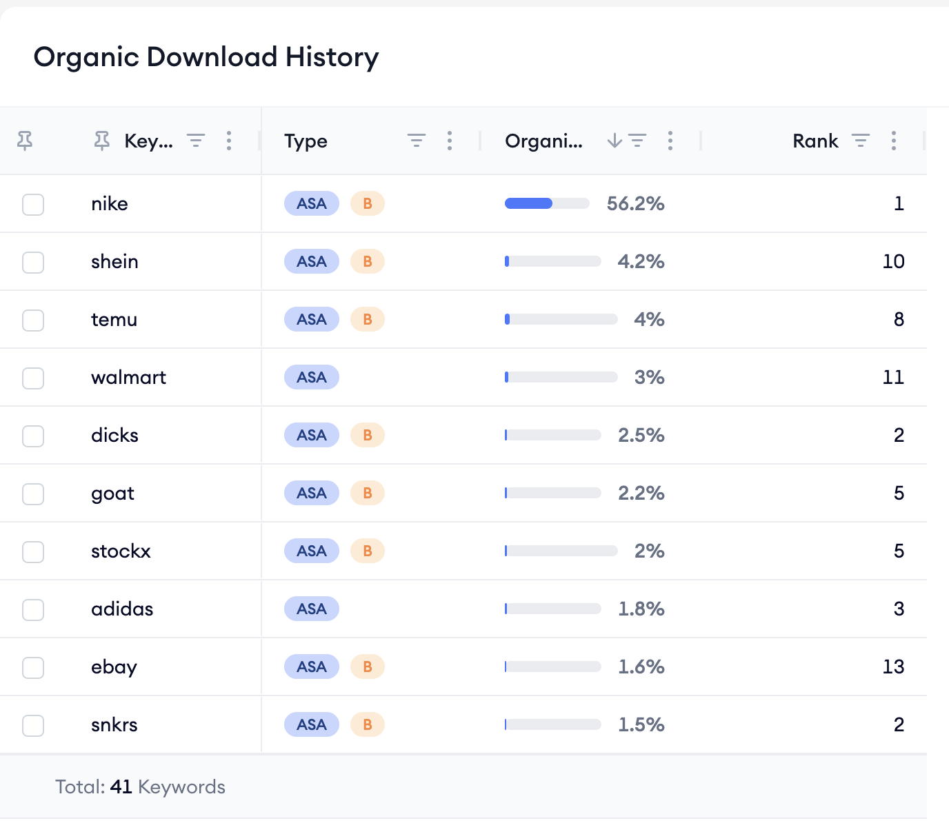The width and height of the screenshot is (949, 823).
Task: Click the Key... column header label
Action: (x=148, y=141)
